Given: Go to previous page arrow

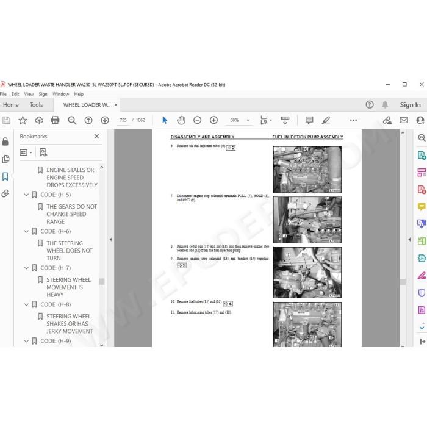Looking at the screenshot, I should [x=88, y=120].
